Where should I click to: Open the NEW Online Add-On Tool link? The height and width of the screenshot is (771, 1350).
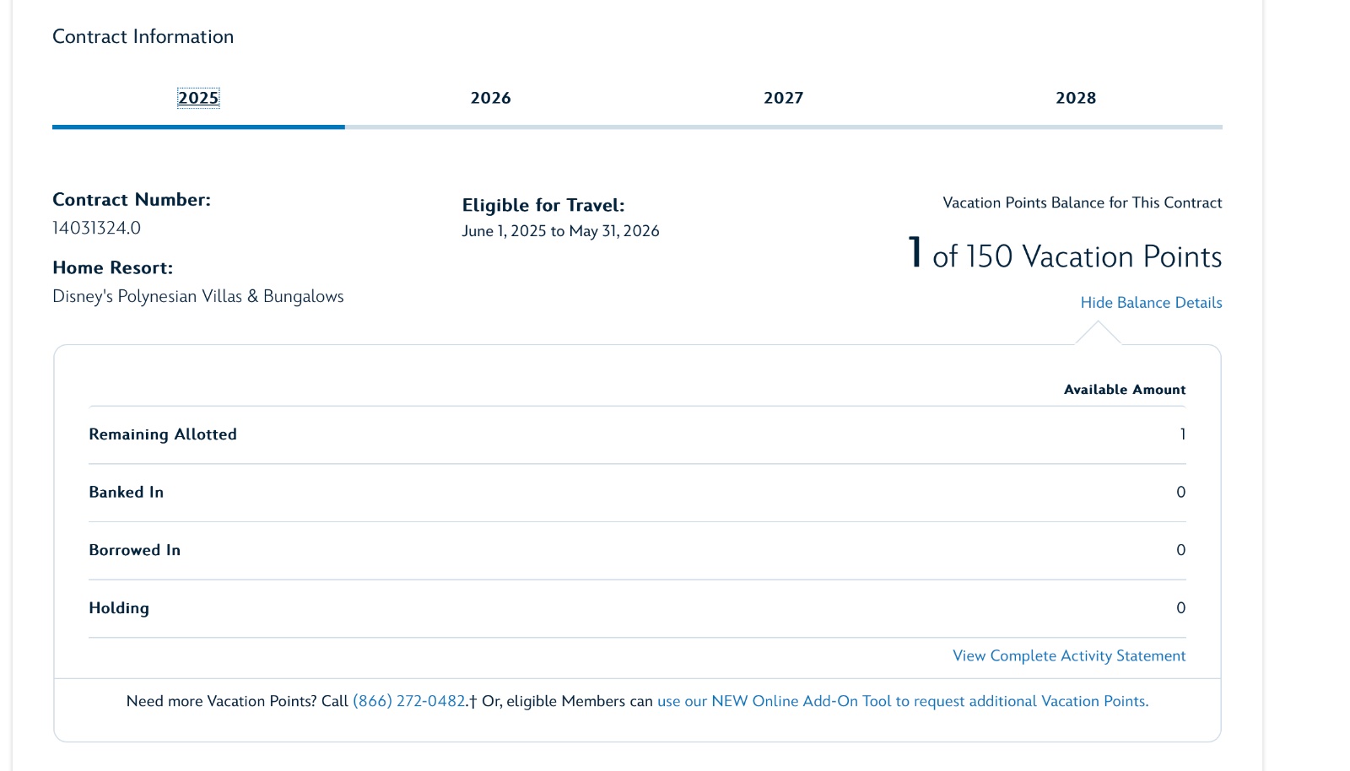902,702
